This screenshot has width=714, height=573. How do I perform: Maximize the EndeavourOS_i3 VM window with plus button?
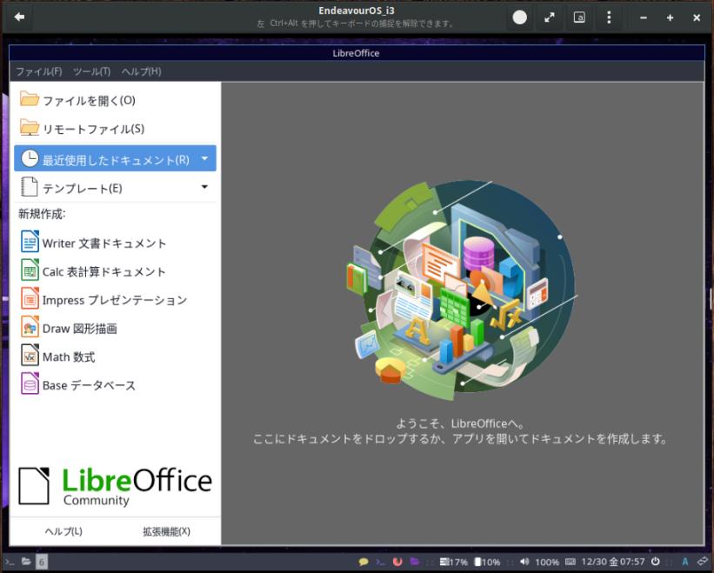click(670, 17)
